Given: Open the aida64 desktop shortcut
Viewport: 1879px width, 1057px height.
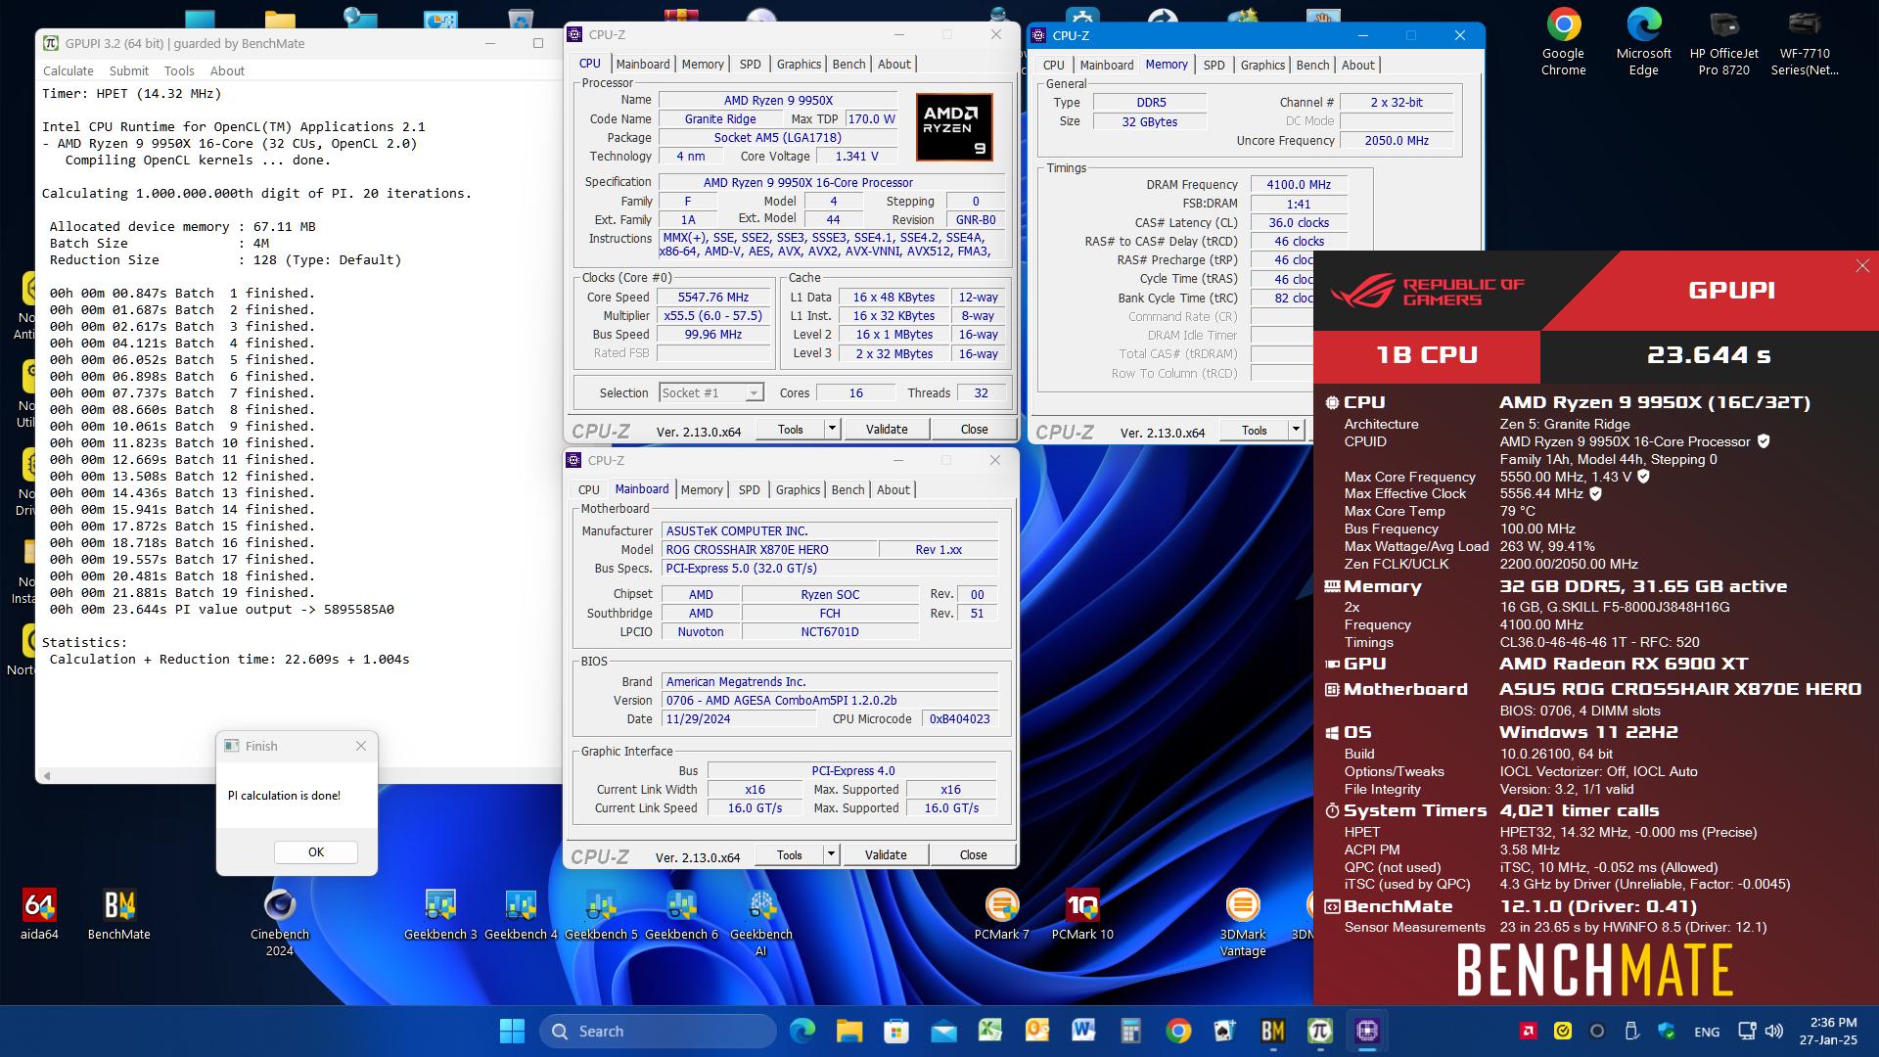Looking at the screenshot, I should (x=39, y=913).
